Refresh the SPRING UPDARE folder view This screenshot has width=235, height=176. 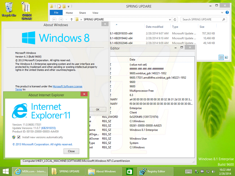coord(175,19)
